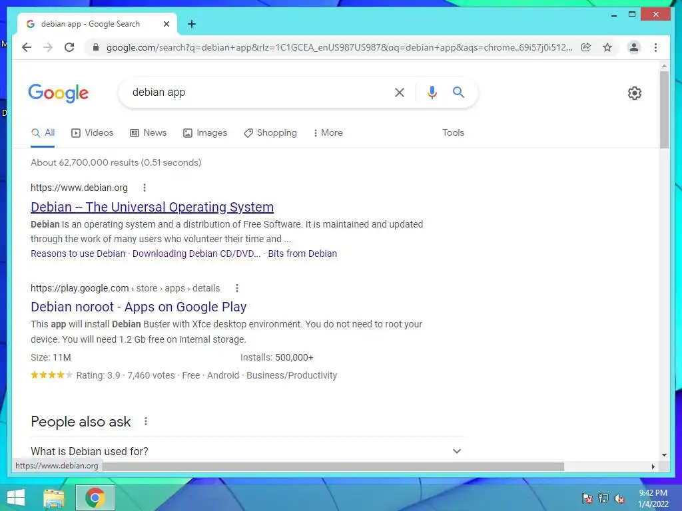Open the Reasons to use Debian sitelink

(78, 254)
